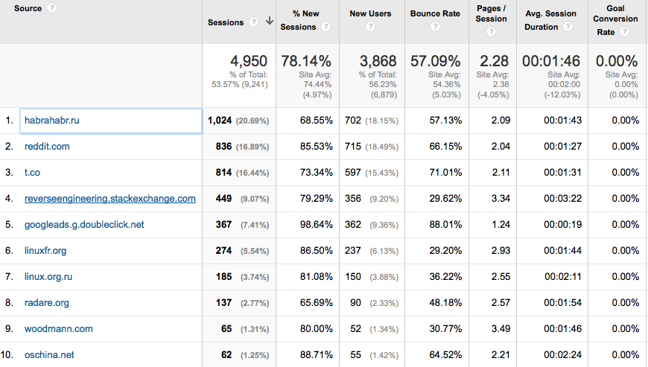Open help icon under New Users header
648x367 pixels.
click(370, 27)
